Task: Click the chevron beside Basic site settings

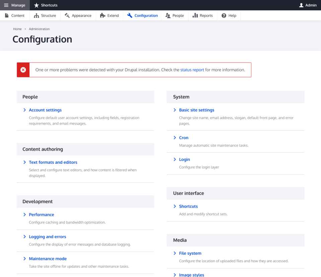Action: click(175, 110)
